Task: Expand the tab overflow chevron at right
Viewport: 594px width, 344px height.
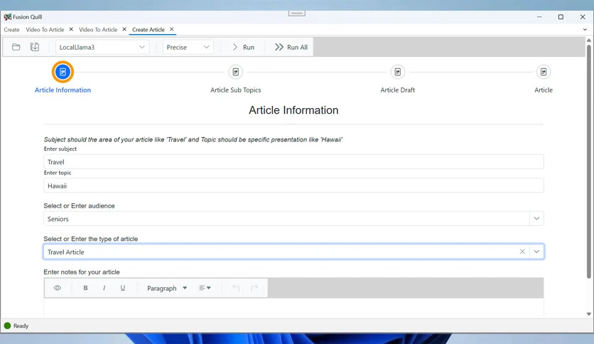Action: pyautogui.click(x=585, y=30)
